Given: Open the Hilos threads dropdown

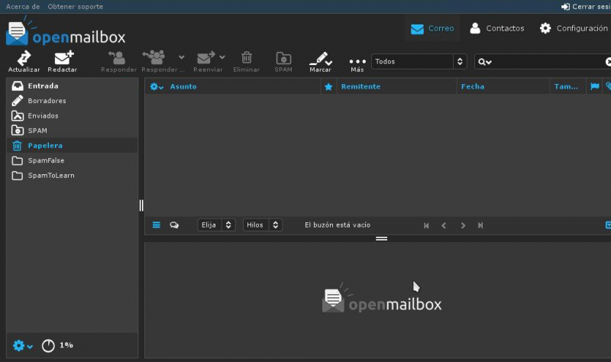Looking at the screenshot, I should [x=263, y=225].
